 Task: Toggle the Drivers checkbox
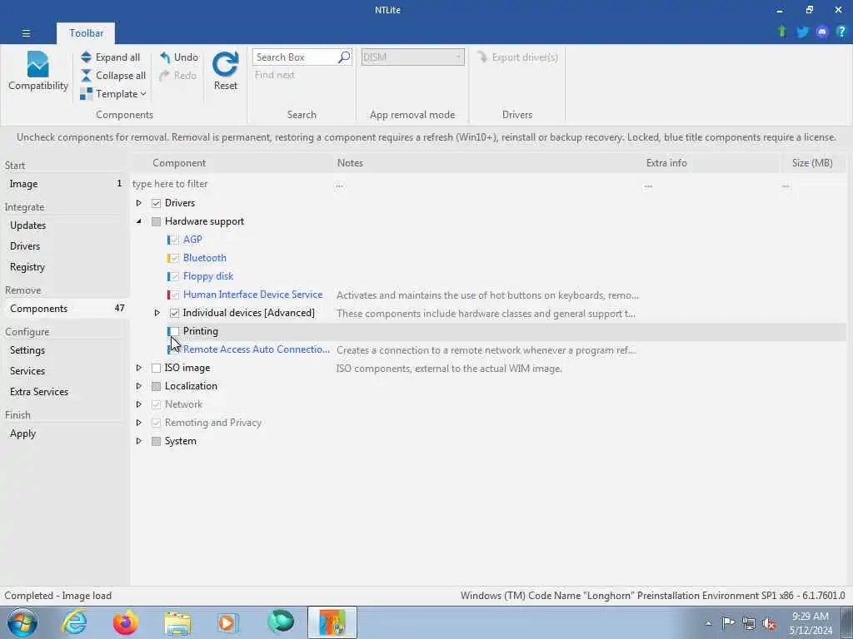156,203
